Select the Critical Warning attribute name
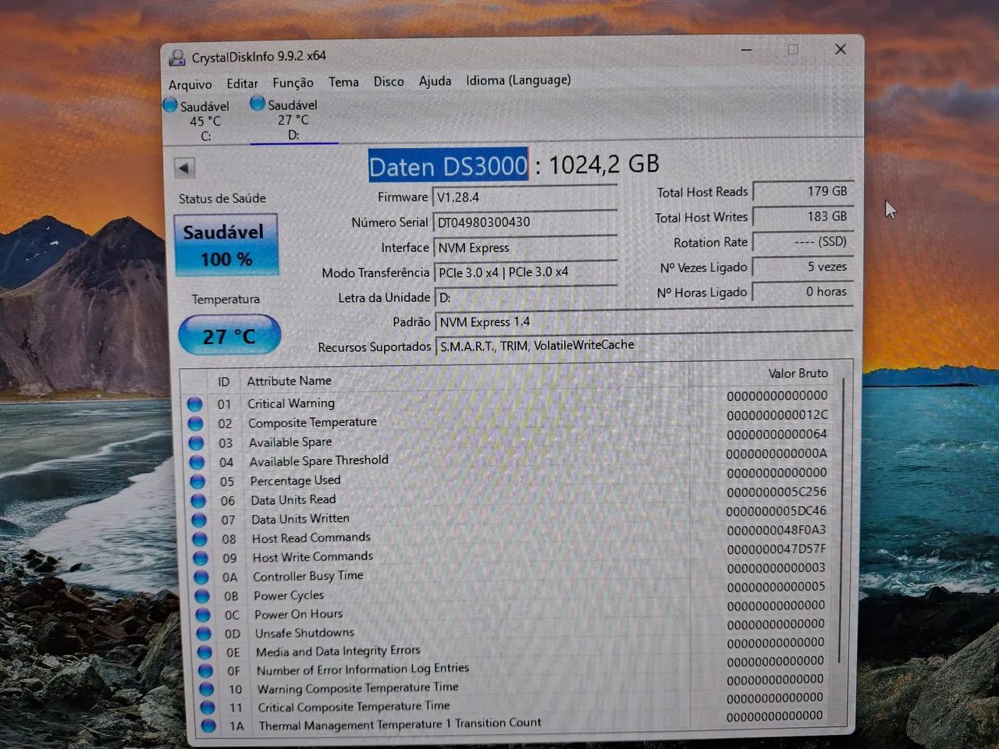The width and height of the screenshot is (999, 749). point(291,403)
